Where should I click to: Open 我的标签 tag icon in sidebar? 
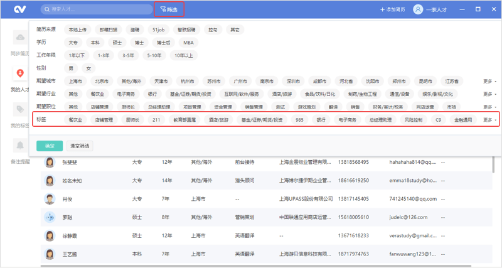click(x=20, y=109)
